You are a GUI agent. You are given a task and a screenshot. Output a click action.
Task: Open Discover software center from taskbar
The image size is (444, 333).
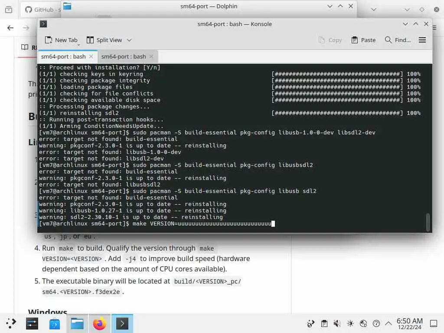click(x=54, y=323)
